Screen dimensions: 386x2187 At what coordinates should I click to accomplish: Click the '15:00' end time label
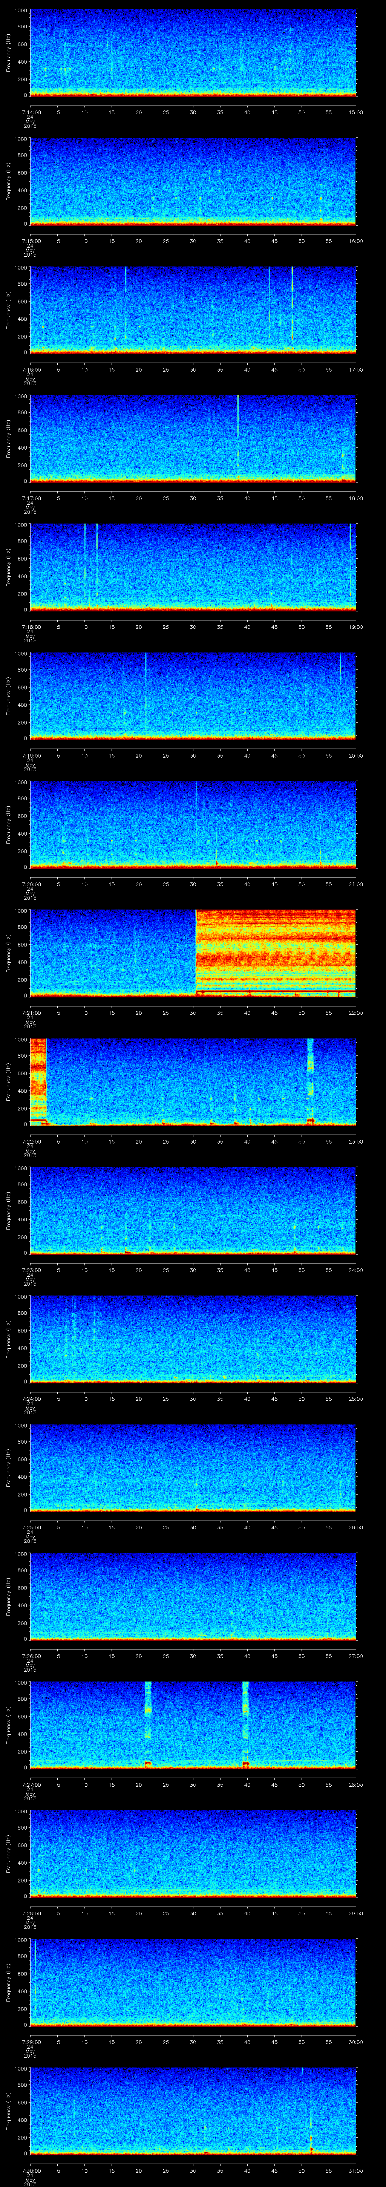[355, 112]
